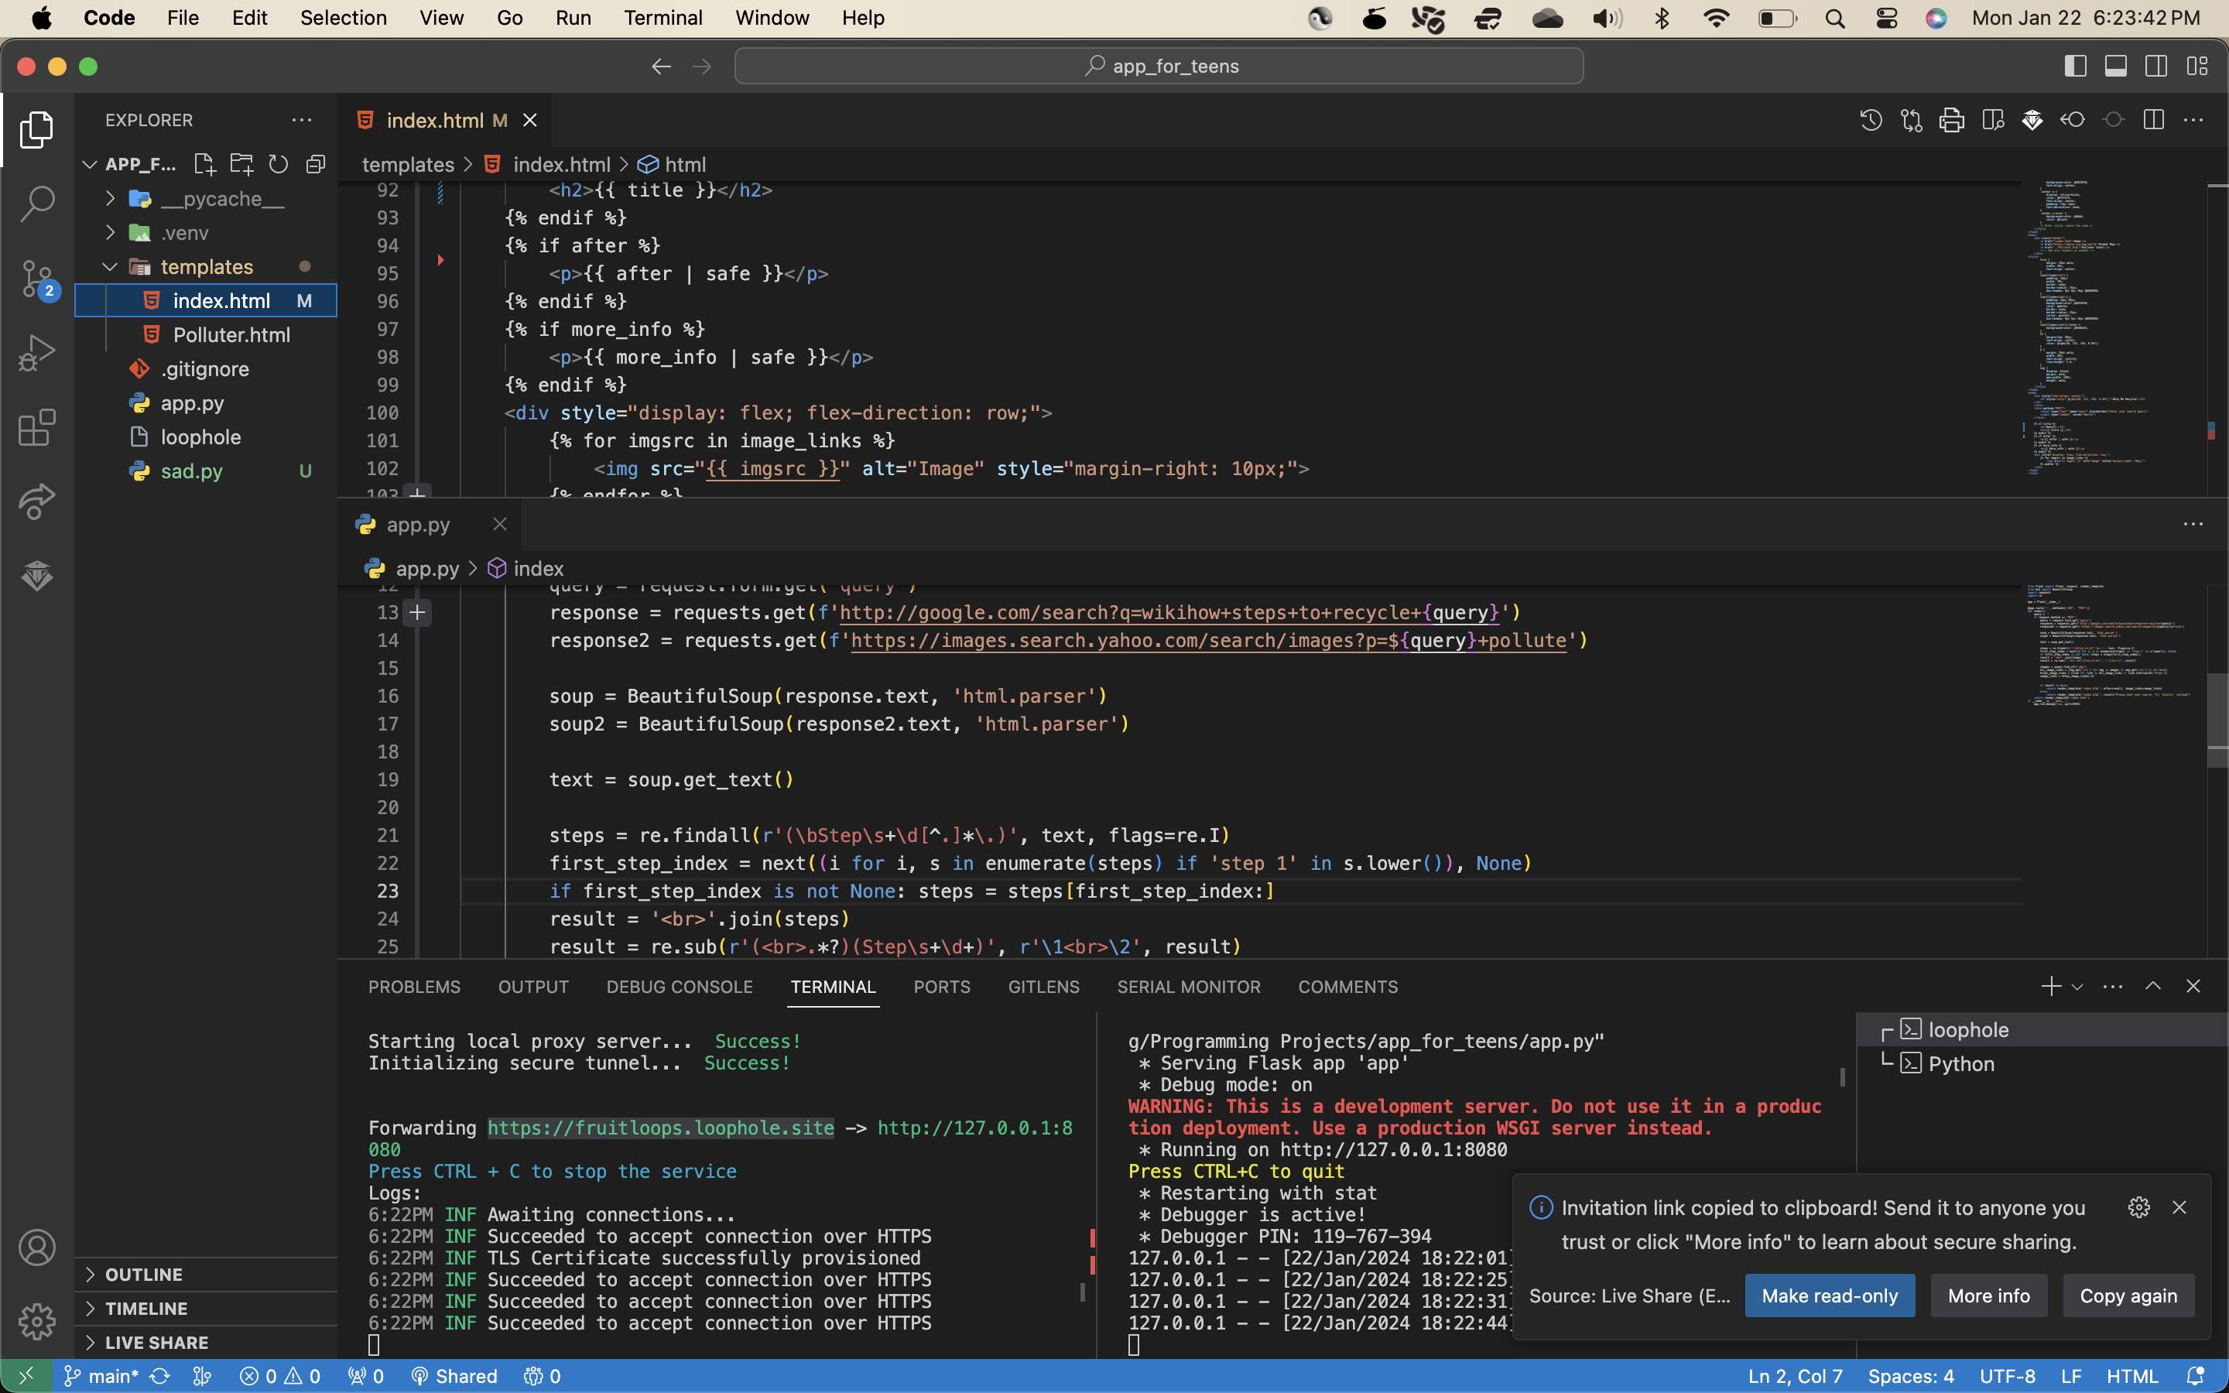
Task: Click the app_for_teens command center search box
Action: [1159, 67]
